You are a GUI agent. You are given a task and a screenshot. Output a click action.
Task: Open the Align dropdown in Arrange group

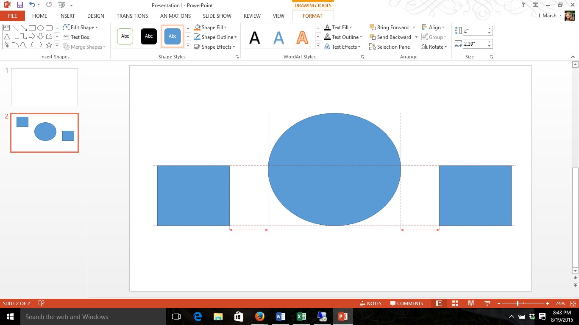point(433,28)
